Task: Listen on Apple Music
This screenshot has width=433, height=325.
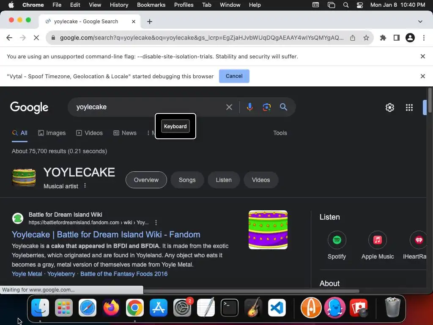Action: (378, 245)
